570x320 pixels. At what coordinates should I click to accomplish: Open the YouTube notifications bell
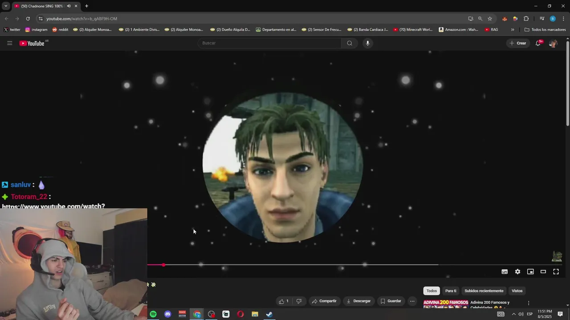click(x=538, y=43)
